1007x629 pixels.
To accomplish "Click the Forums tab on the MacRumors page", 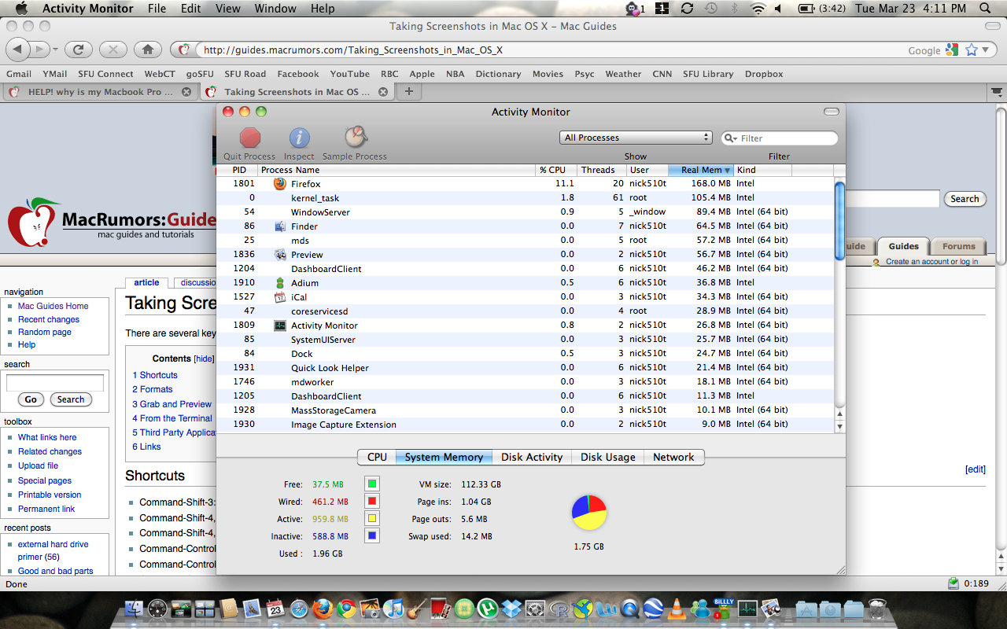I will (x=959, y=246).
